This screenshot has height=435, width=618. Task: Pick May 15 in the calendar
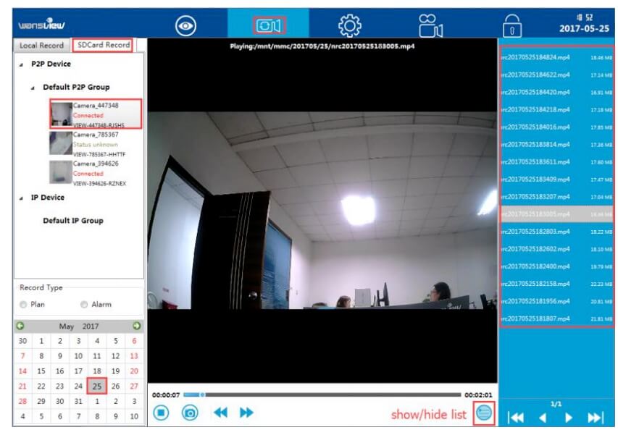pyautogui.click(x=41, y=371)
